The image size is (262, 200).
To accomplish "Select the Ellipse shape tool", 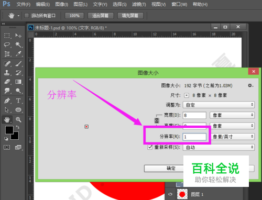I will coord(18,110).
